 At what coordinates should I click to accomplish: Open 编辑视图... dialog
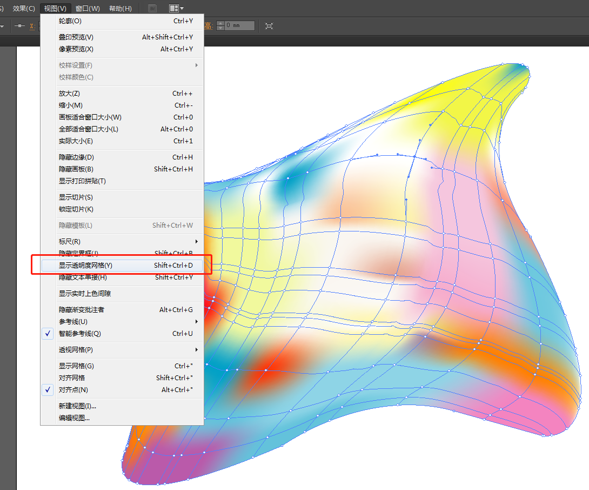(x=122, y=418)
